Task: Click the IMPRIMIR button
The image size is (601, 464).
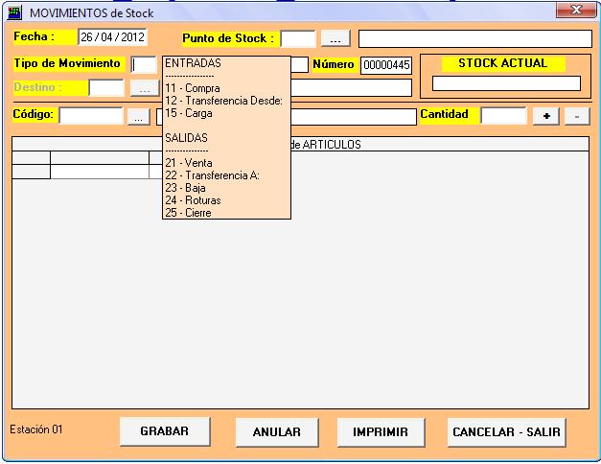Action: tap(381, 432)
